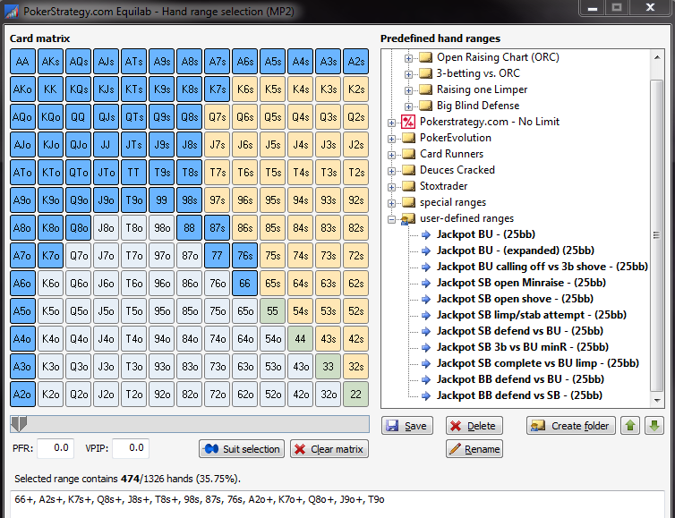Image resolution: width=675 pixels, height=518 pixels.
Task: Deselect the A5s hand cell
Action: [x=272, y=62]
